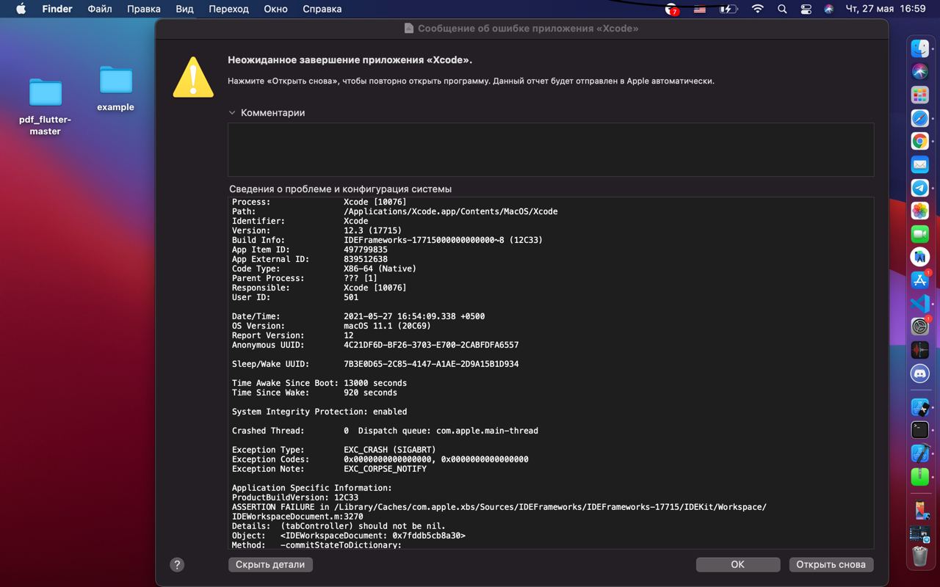The height and width of the screenshot is (587, 940).
Task: Open the Справка menu
Action: (x=322, y=9)
